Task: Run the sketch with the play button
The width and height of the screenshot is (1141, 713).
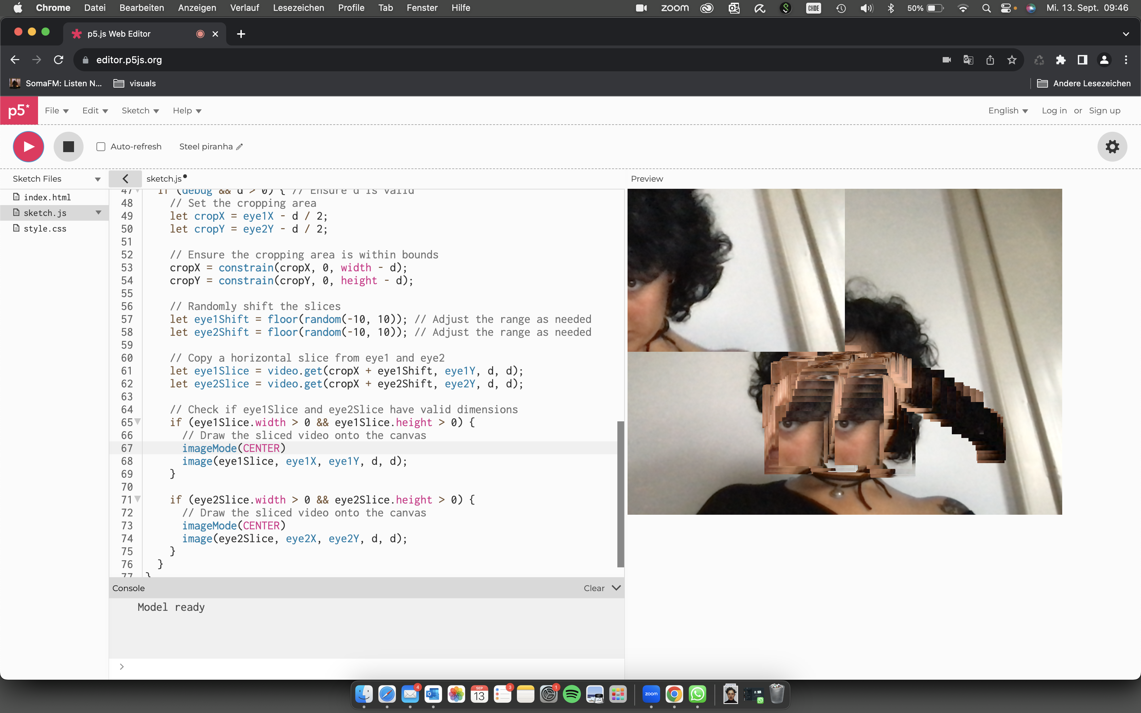Action: (x=28, y=146)
